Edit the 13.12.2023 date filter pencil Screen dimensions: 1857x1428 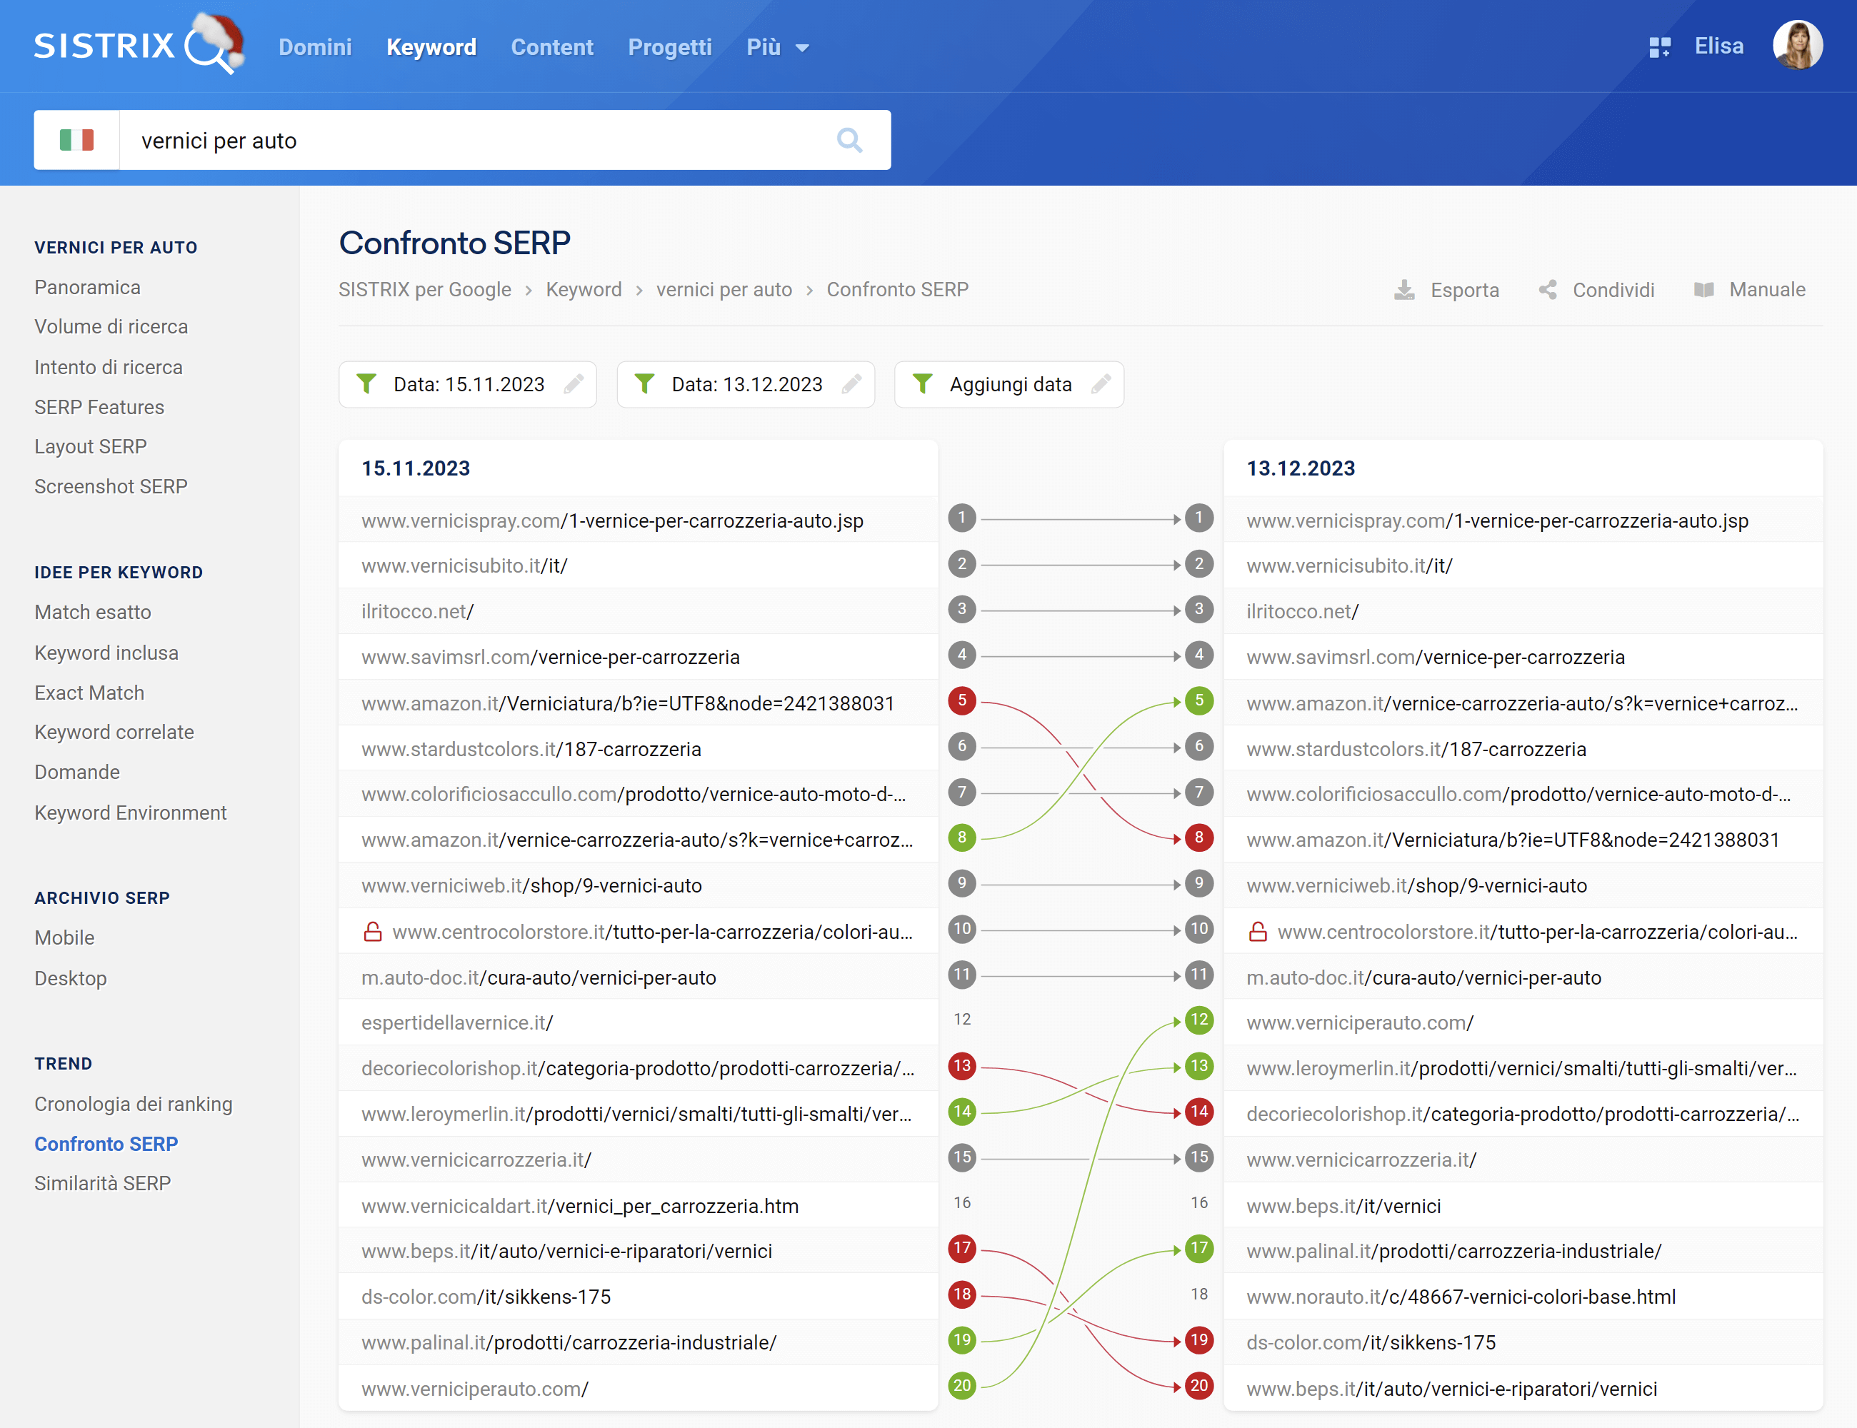(x=852, y=384)
